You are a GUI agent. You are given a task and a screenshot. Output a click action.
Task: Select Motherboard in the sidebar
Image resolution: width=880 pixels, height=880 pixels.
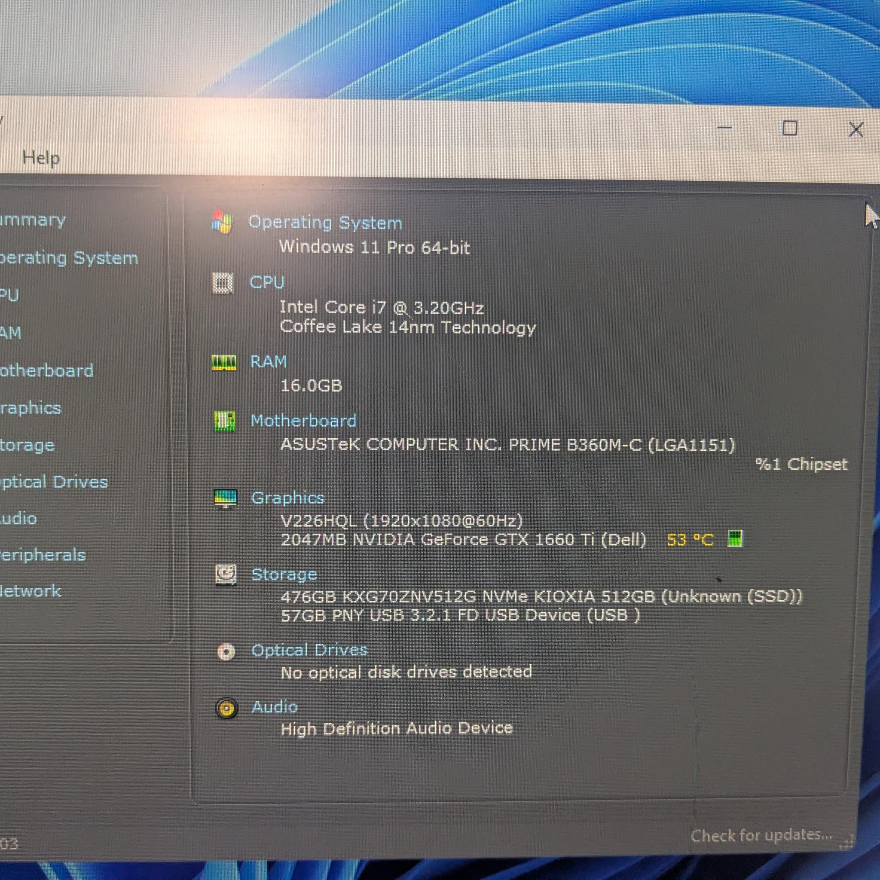(47, 370)
